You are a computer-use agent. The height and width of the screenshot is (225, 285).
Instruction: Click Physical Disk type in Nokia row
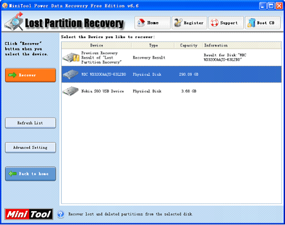point(147,91)
